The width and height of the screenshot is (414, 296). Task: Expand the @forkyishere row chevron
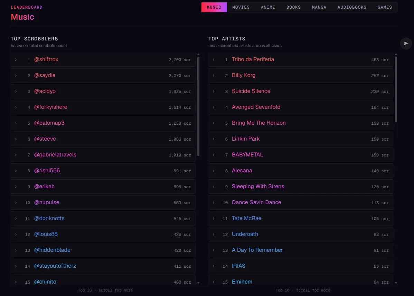(16, 107)
